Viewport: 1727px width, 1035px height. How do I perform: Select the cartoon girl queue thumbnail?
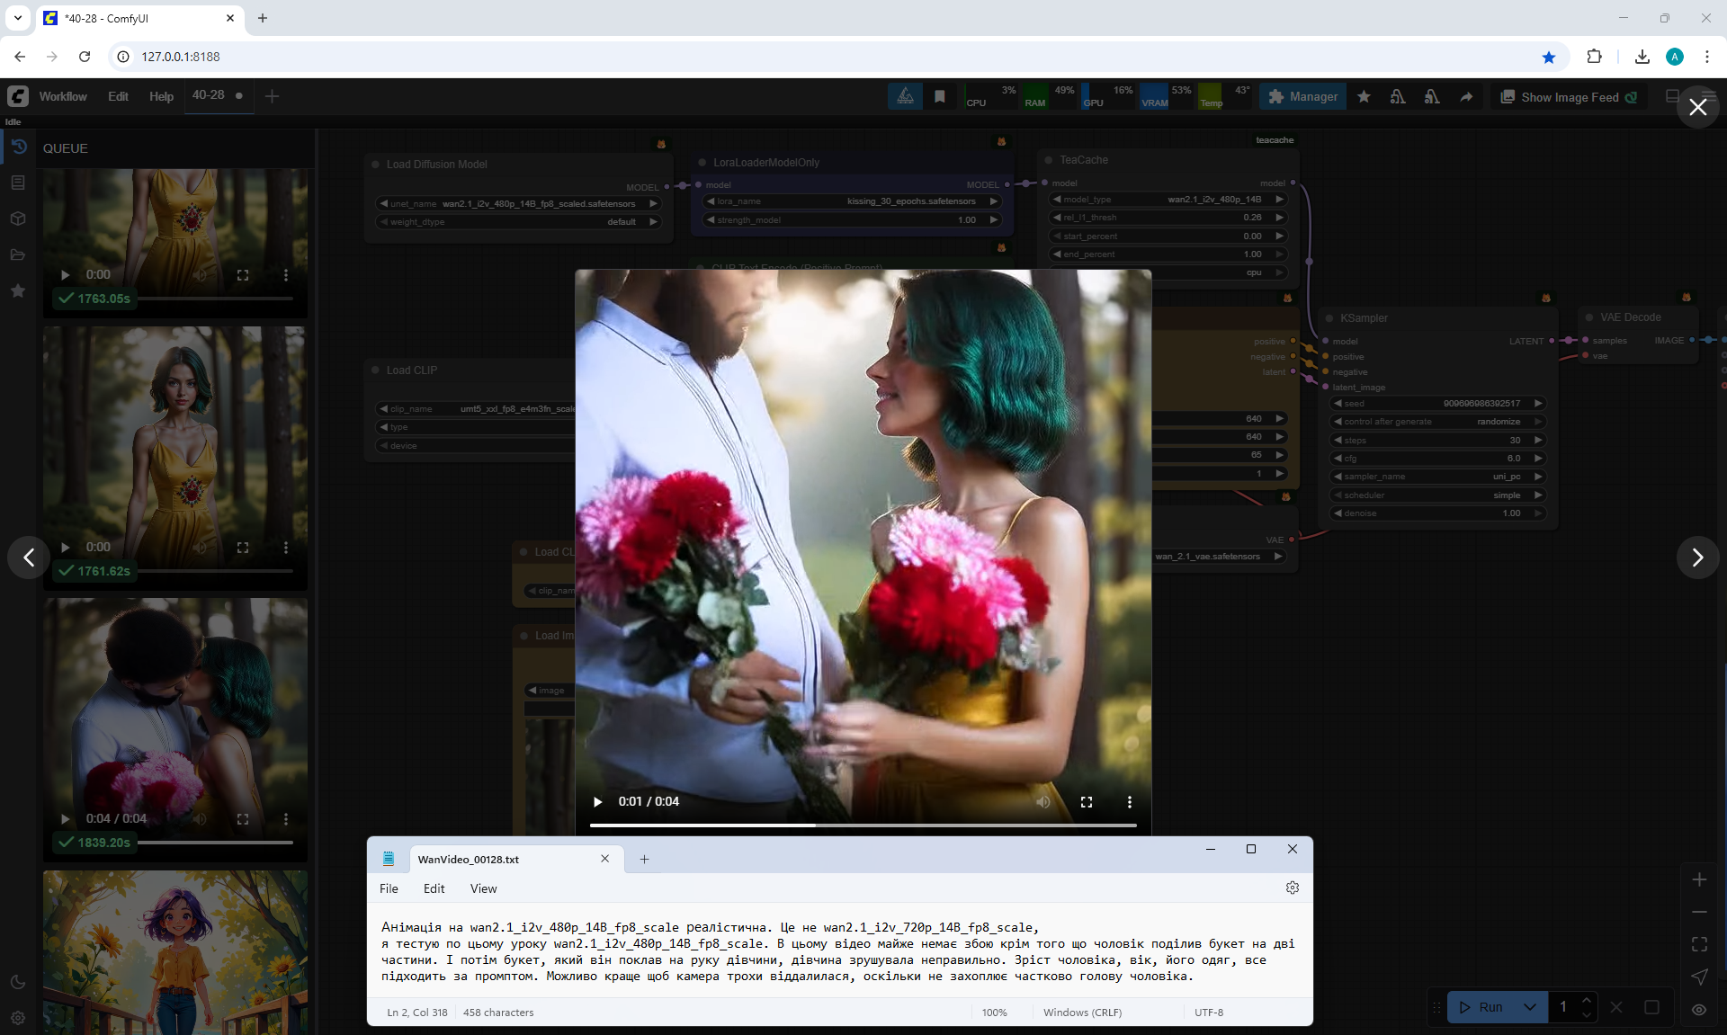point(175,951)
